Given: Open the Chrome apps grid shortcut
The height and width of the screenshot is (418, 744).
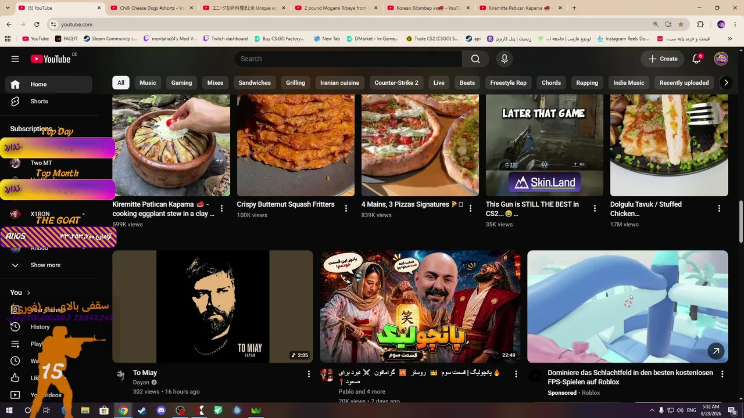Looking at the screenshot, I should [x=8, y=39].
